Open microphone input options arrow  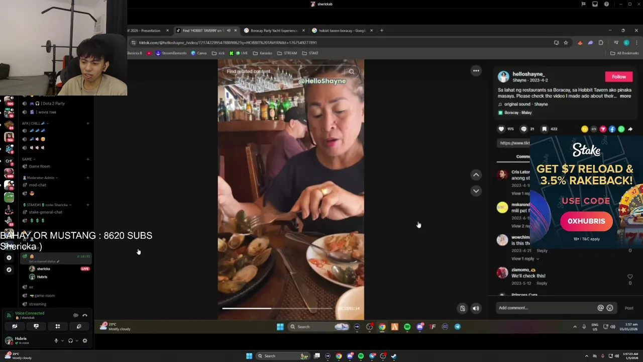(x=62, y=340)
